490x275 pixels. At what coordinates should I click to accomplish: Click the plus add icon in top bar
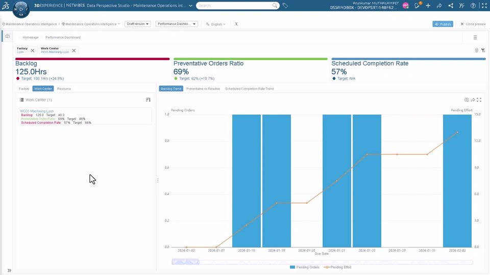click(x=428, y=6)
